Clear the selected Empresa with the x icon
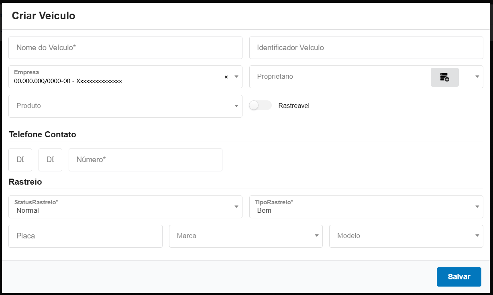The width and height of the screenshot is (493, 295). (226, 77)
